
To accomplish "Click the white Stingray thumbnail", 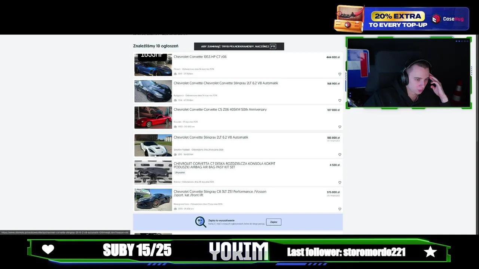I will [153, 145].
